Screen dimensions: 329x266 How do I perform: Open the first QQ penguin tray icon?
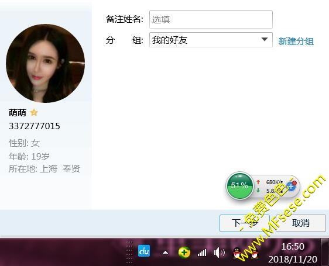[x=237, y=253]
